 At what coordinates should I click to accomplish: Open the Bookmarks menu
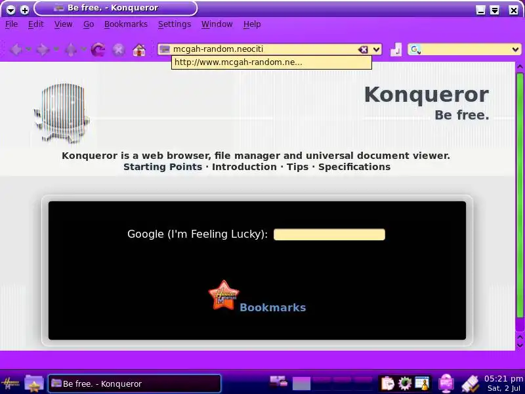click(126, 24)
